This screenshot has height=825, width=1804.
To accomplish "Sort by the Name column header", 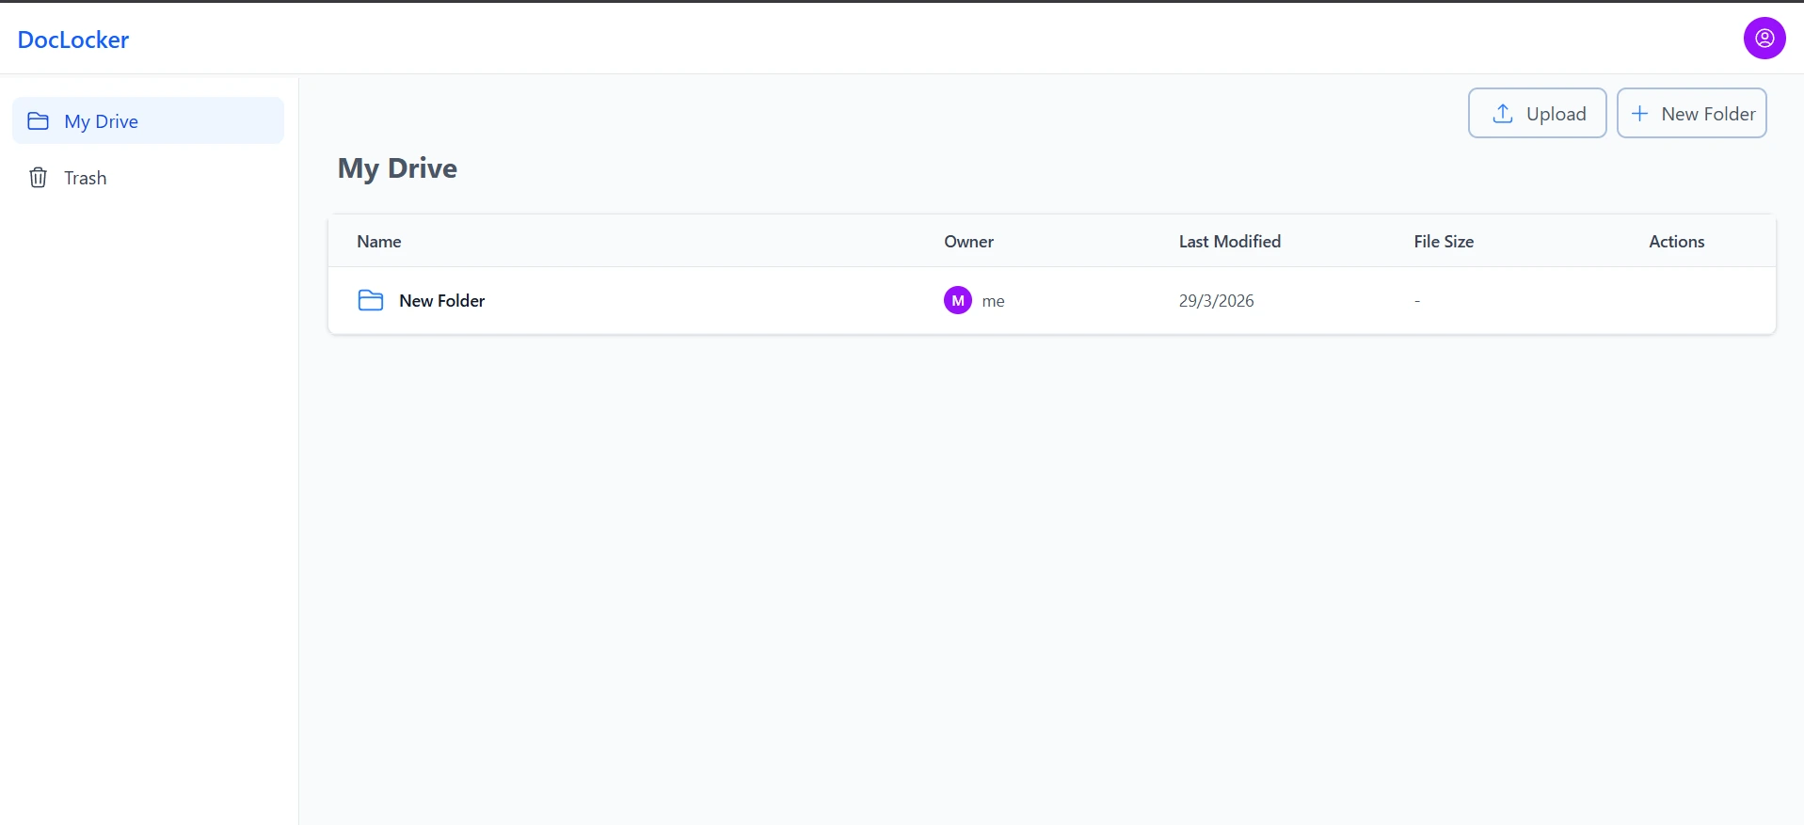I will pyautogui.click(x=379, y=242).
